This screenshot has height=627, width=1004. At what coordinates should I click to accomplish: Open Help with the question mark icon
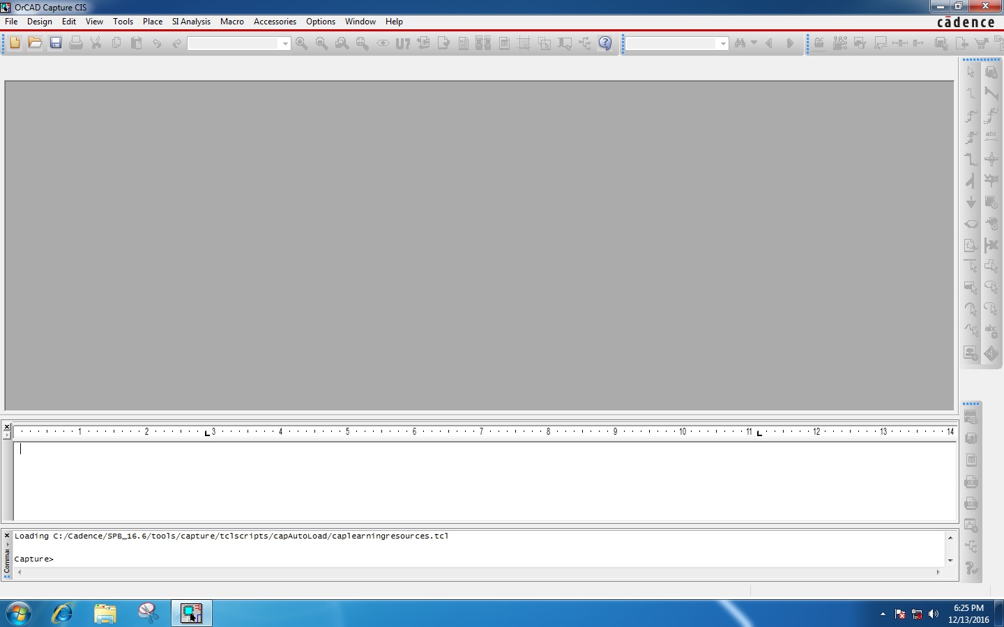605,43
